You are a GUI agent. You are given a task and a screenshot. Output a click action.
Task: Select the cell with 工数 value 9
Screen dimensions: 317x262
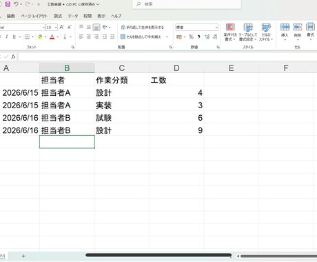176,130
